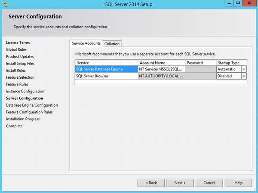Go back with the Back button
This screenshot has height=193, width=258.
(x=151, y=183)
